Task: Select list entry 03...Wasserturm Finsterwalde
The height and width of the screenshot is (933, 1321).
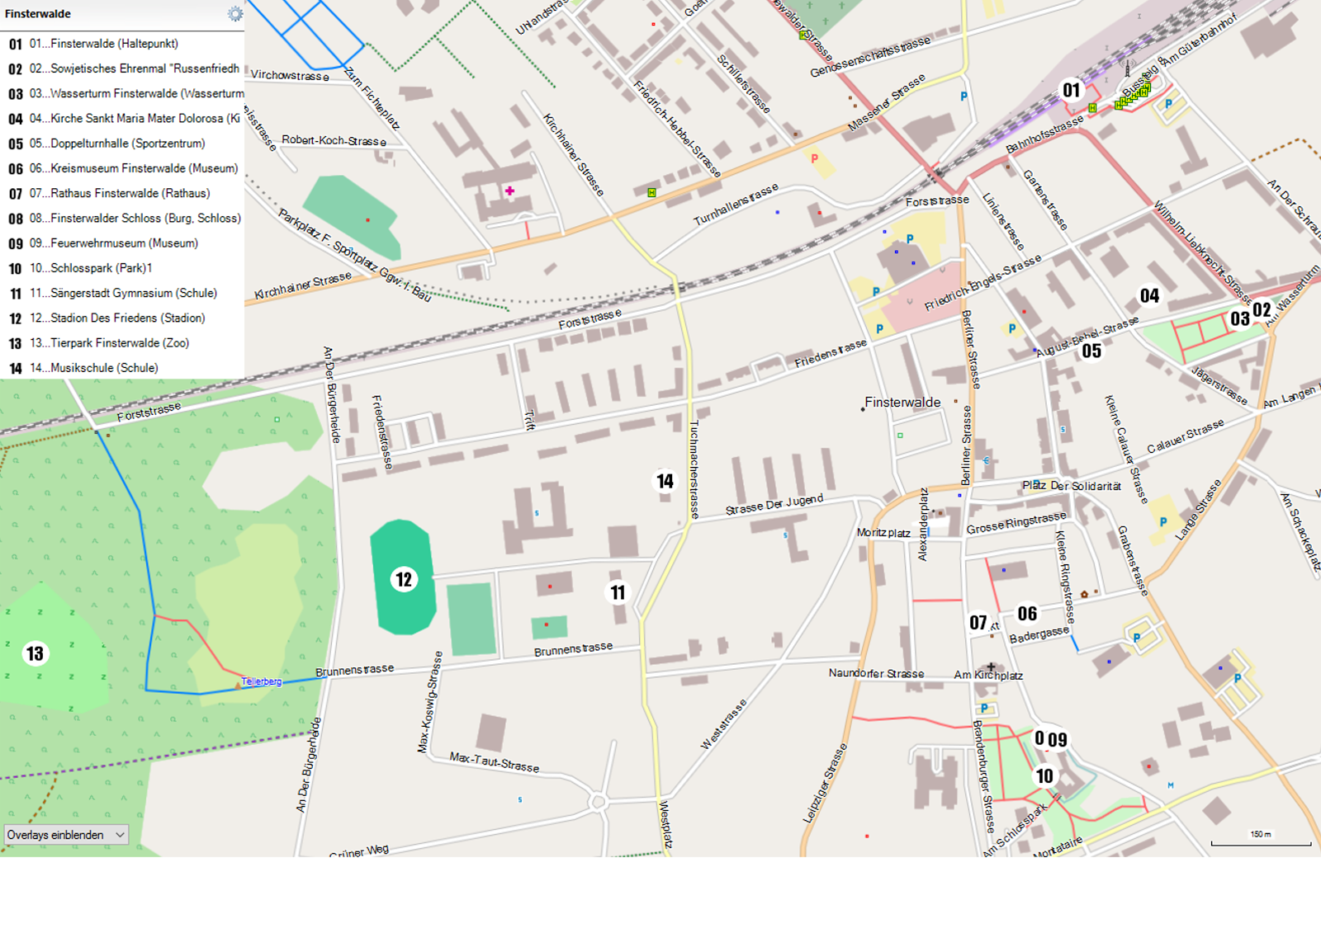Action: [122, 93]
